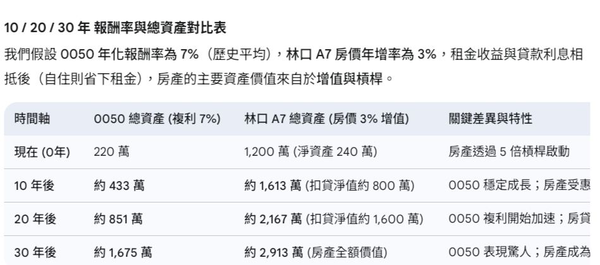The height and width of the screenshot is (265, 600).
Task: Click the 20 年後 row label
Action: pyautogui.click(x=35, y=218)
